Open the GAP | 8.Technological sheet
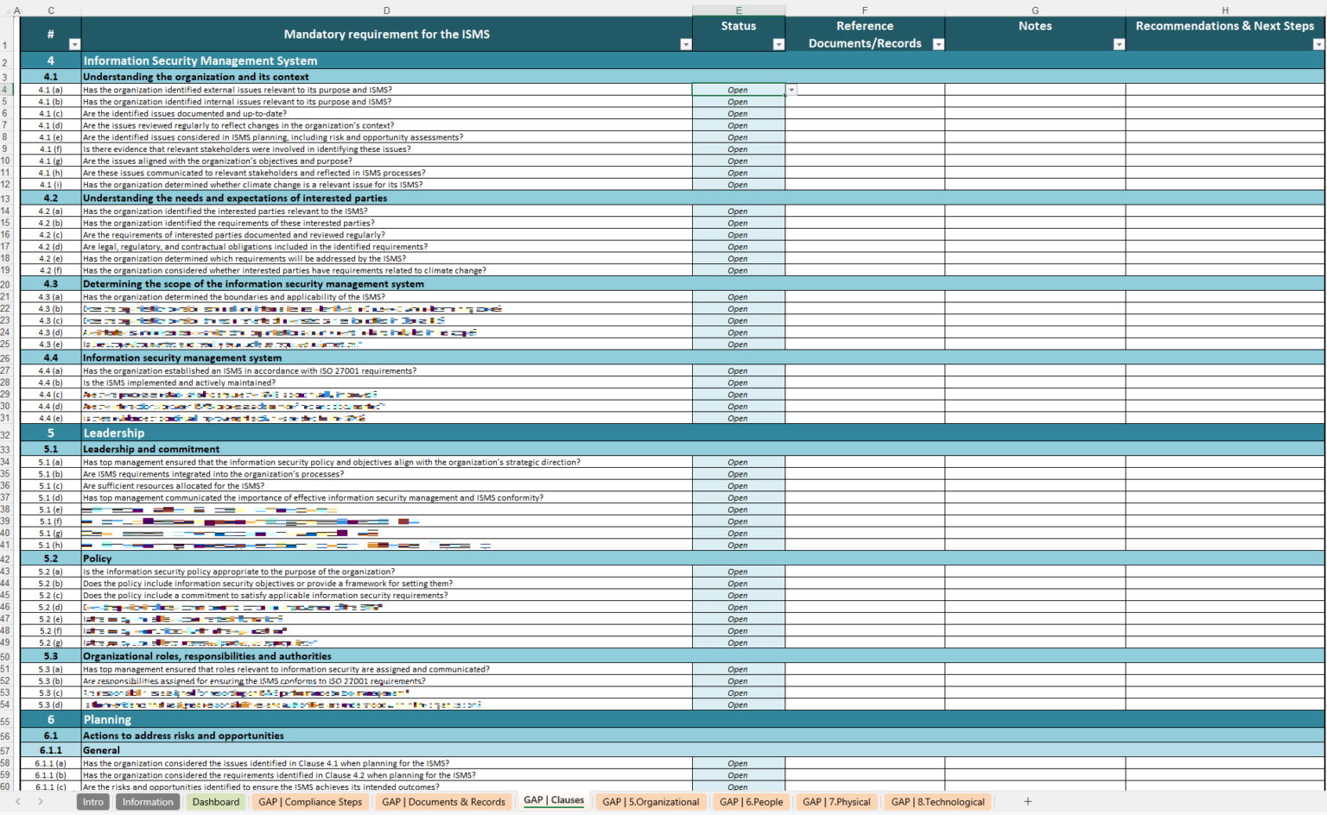1327x815 pixels. pyautogui.click(x=938, y=801)
